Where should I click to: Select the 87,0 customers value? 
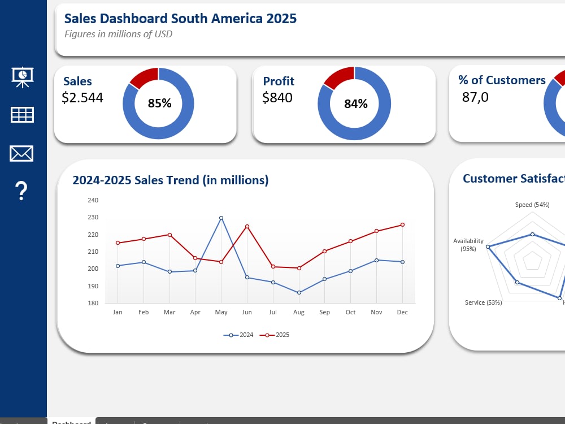pos(475,97)
